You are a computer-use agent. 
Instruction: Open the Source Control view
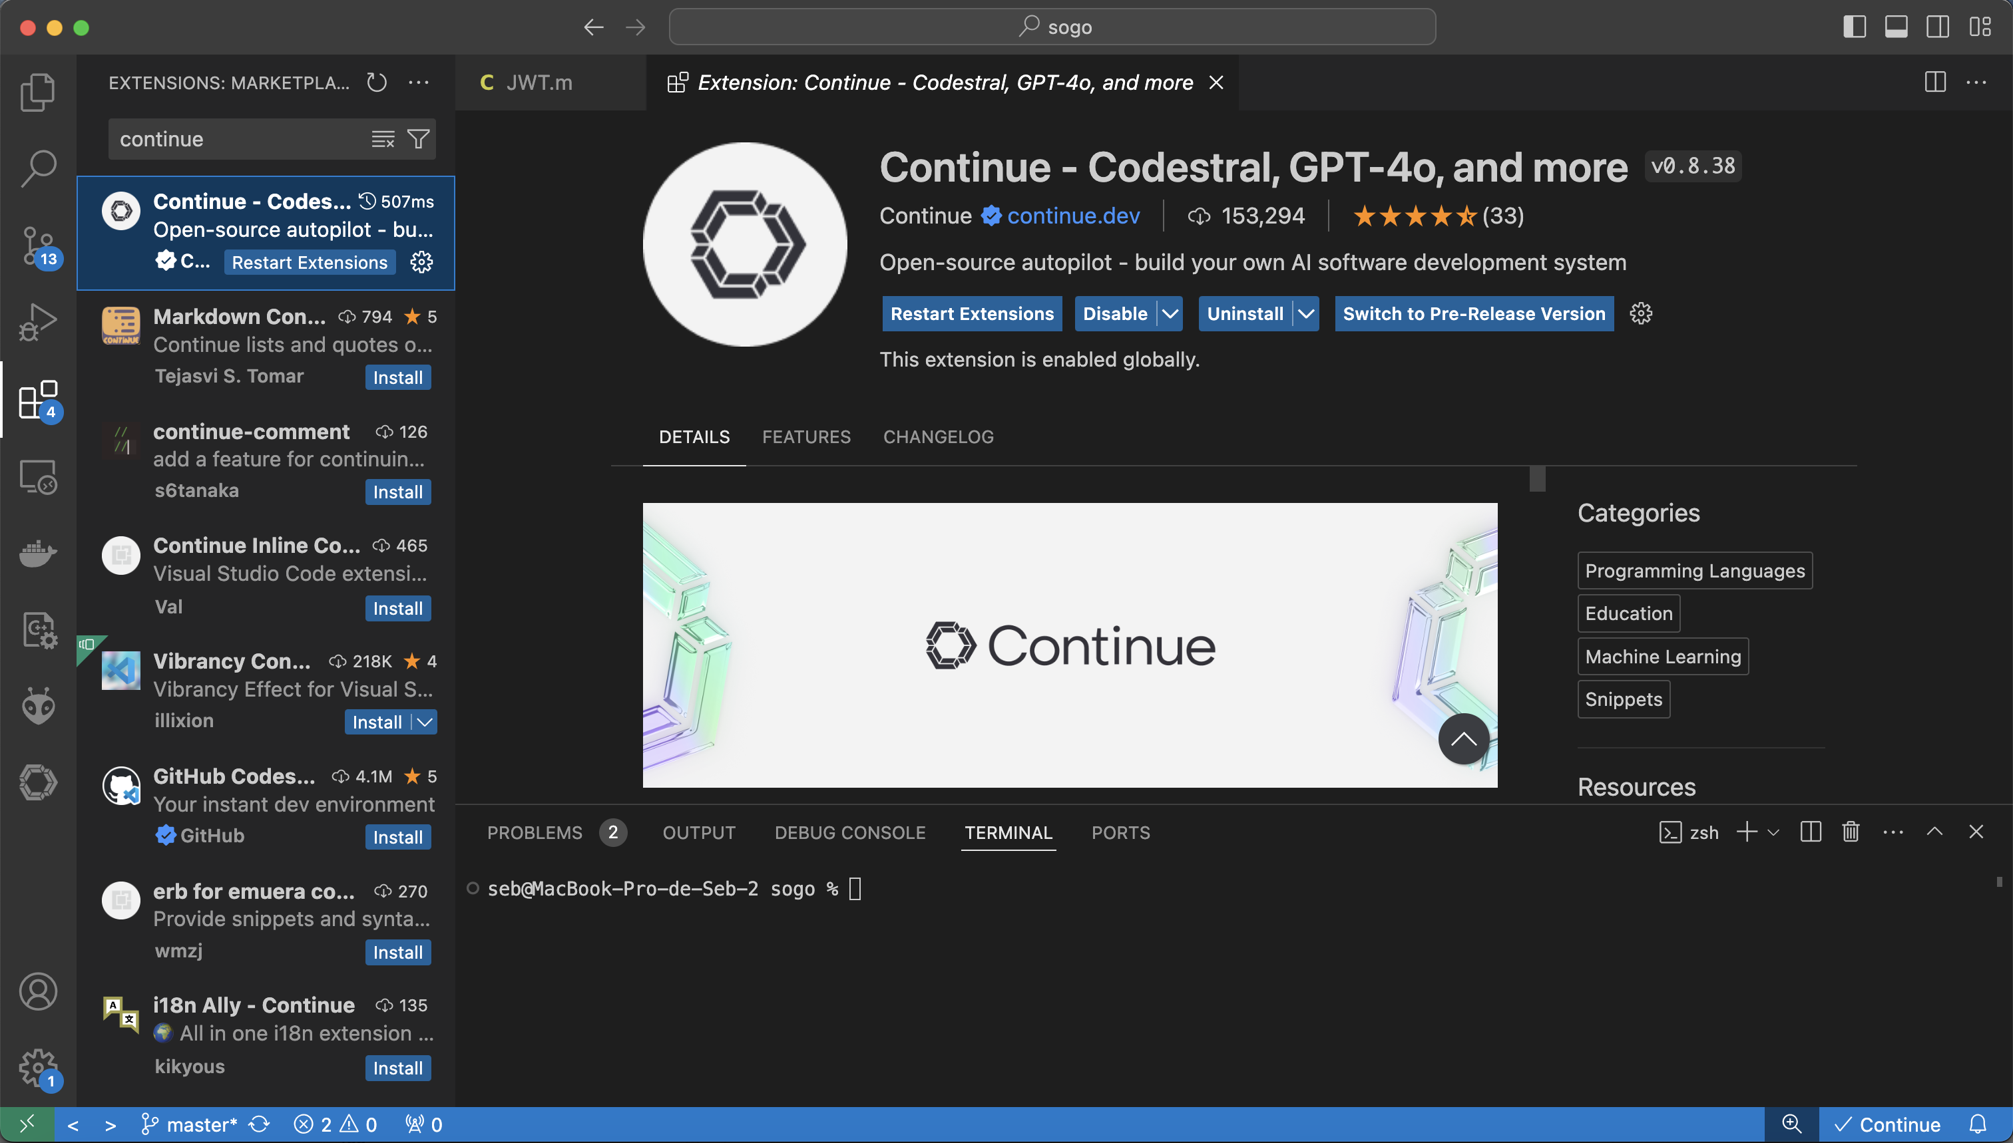click(38, 244)
